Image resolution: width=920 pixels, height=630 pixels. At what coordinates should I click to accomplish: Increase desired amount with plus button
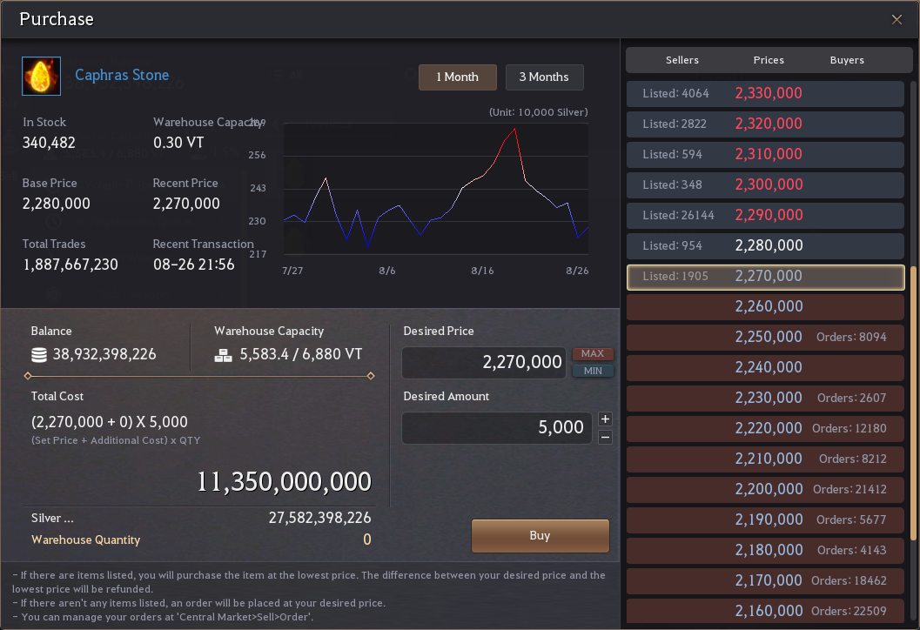click(606, 419)
